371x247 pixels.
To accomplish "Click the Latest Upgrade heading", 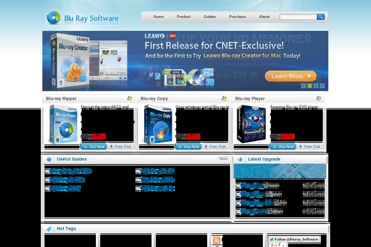I will pos(264,159).
